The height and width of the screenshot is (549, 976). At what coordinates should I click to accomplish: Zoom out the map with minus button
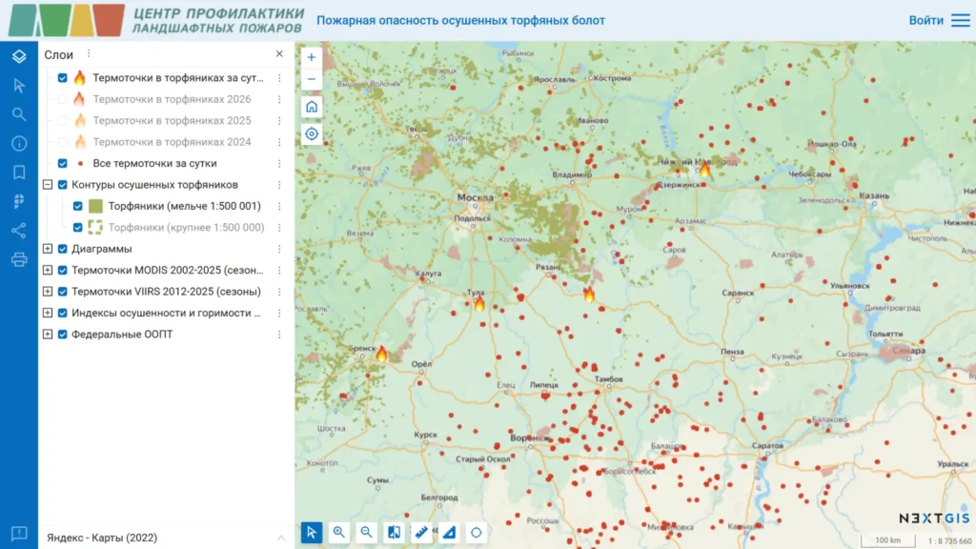click(312, 79)
